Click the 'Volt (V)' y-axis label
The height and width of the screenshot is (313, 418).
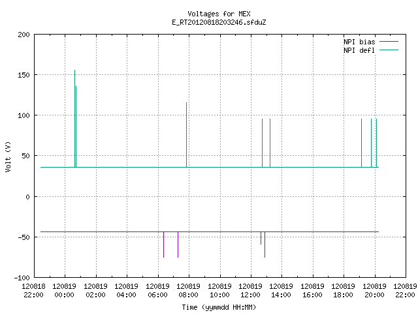8,156
